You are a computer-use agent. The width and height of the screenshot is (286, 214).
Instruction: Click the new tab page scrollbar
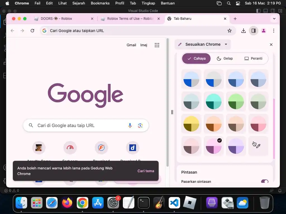(168, 102)
